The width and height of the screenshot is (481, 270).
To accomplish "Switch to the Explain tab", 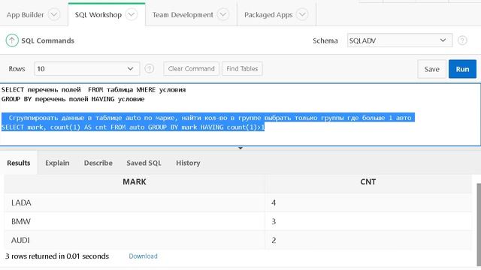I will pyautogui.click(x=57, y=163).
